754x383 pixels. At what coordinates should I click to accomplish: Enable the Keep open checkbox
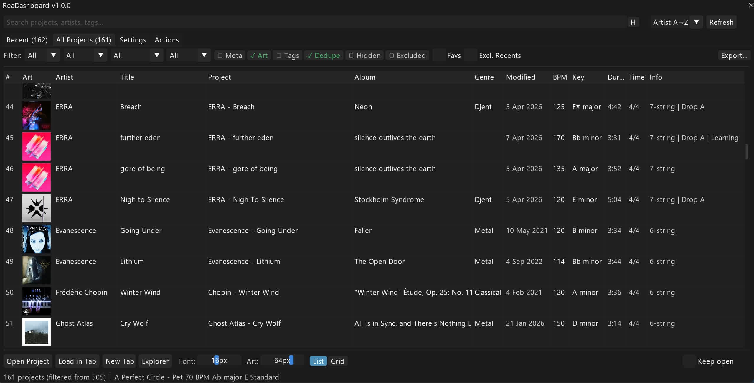pyautogui.click(x=689, y=361)
